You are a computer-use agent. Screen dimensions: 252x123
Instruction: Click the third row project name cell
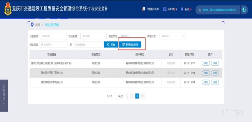pyautogui.click(x=52, y=83)
